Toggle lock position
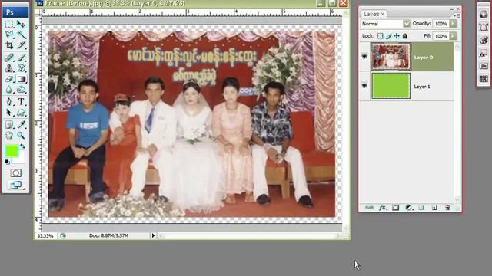 click(397, 36)
